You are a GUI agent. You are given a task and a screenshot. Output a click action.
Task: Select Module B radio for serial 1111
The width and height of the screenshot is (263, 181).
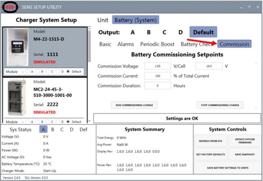click(38, 72)
